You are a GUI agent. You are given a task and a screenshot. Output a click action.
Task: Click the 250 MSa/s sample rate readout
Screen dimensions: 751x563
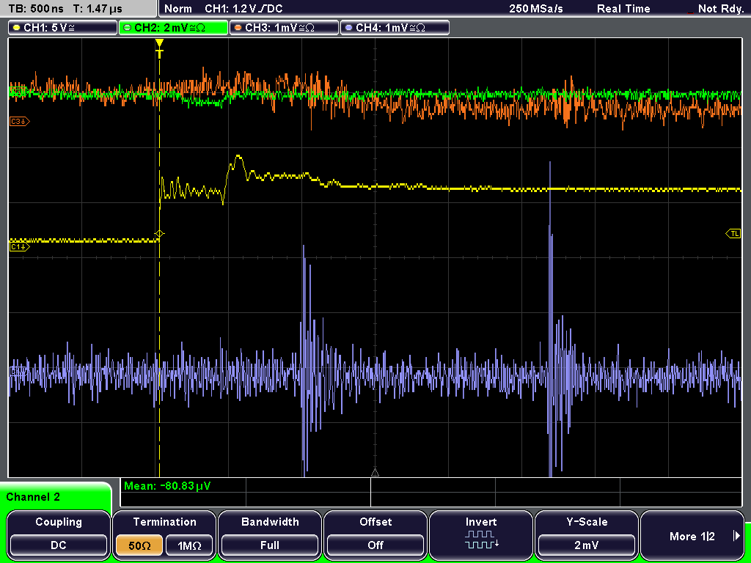pos(536,9)
